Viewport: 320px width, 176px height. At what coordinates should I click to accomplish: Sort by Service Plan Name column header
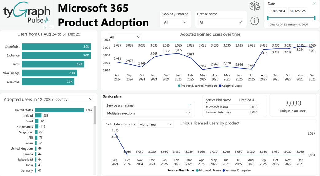pos(218,100)
